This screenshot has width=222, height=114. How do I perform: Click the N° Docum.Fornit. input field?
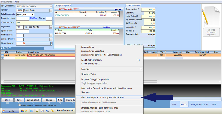34,23
